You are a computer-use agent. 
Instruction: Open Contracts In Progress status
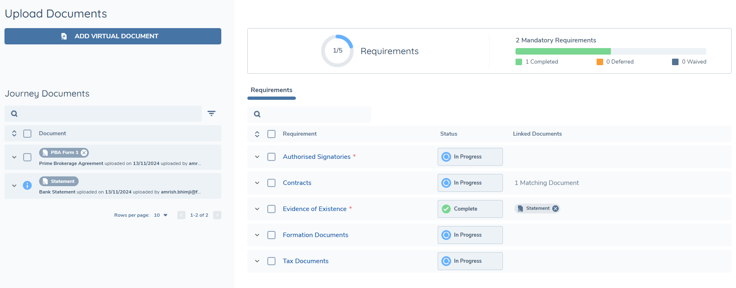point(470,183)
